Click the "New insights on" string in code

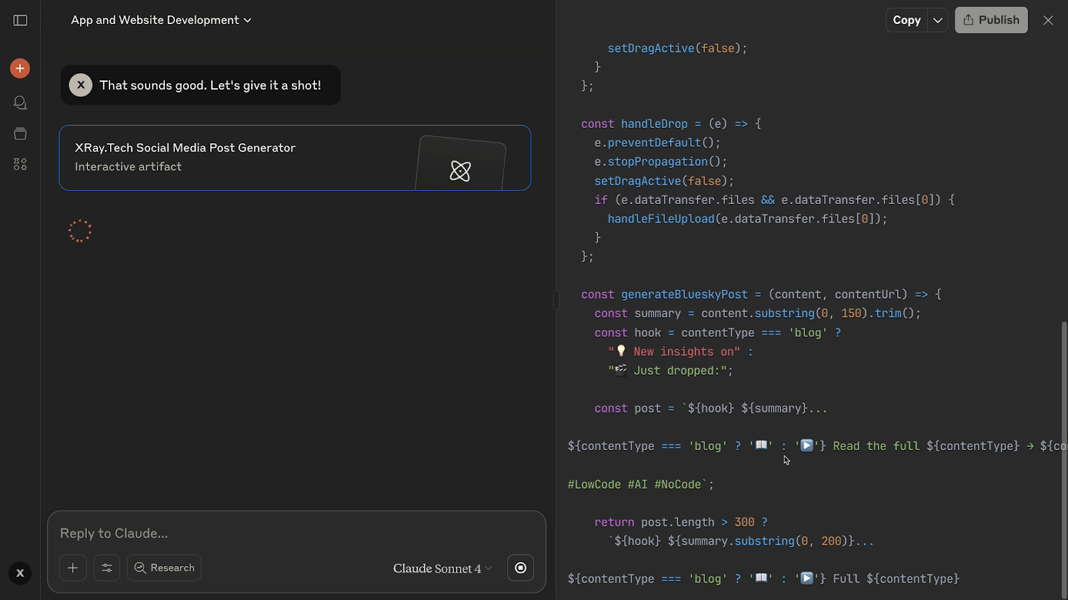click(x=674, y=351)
